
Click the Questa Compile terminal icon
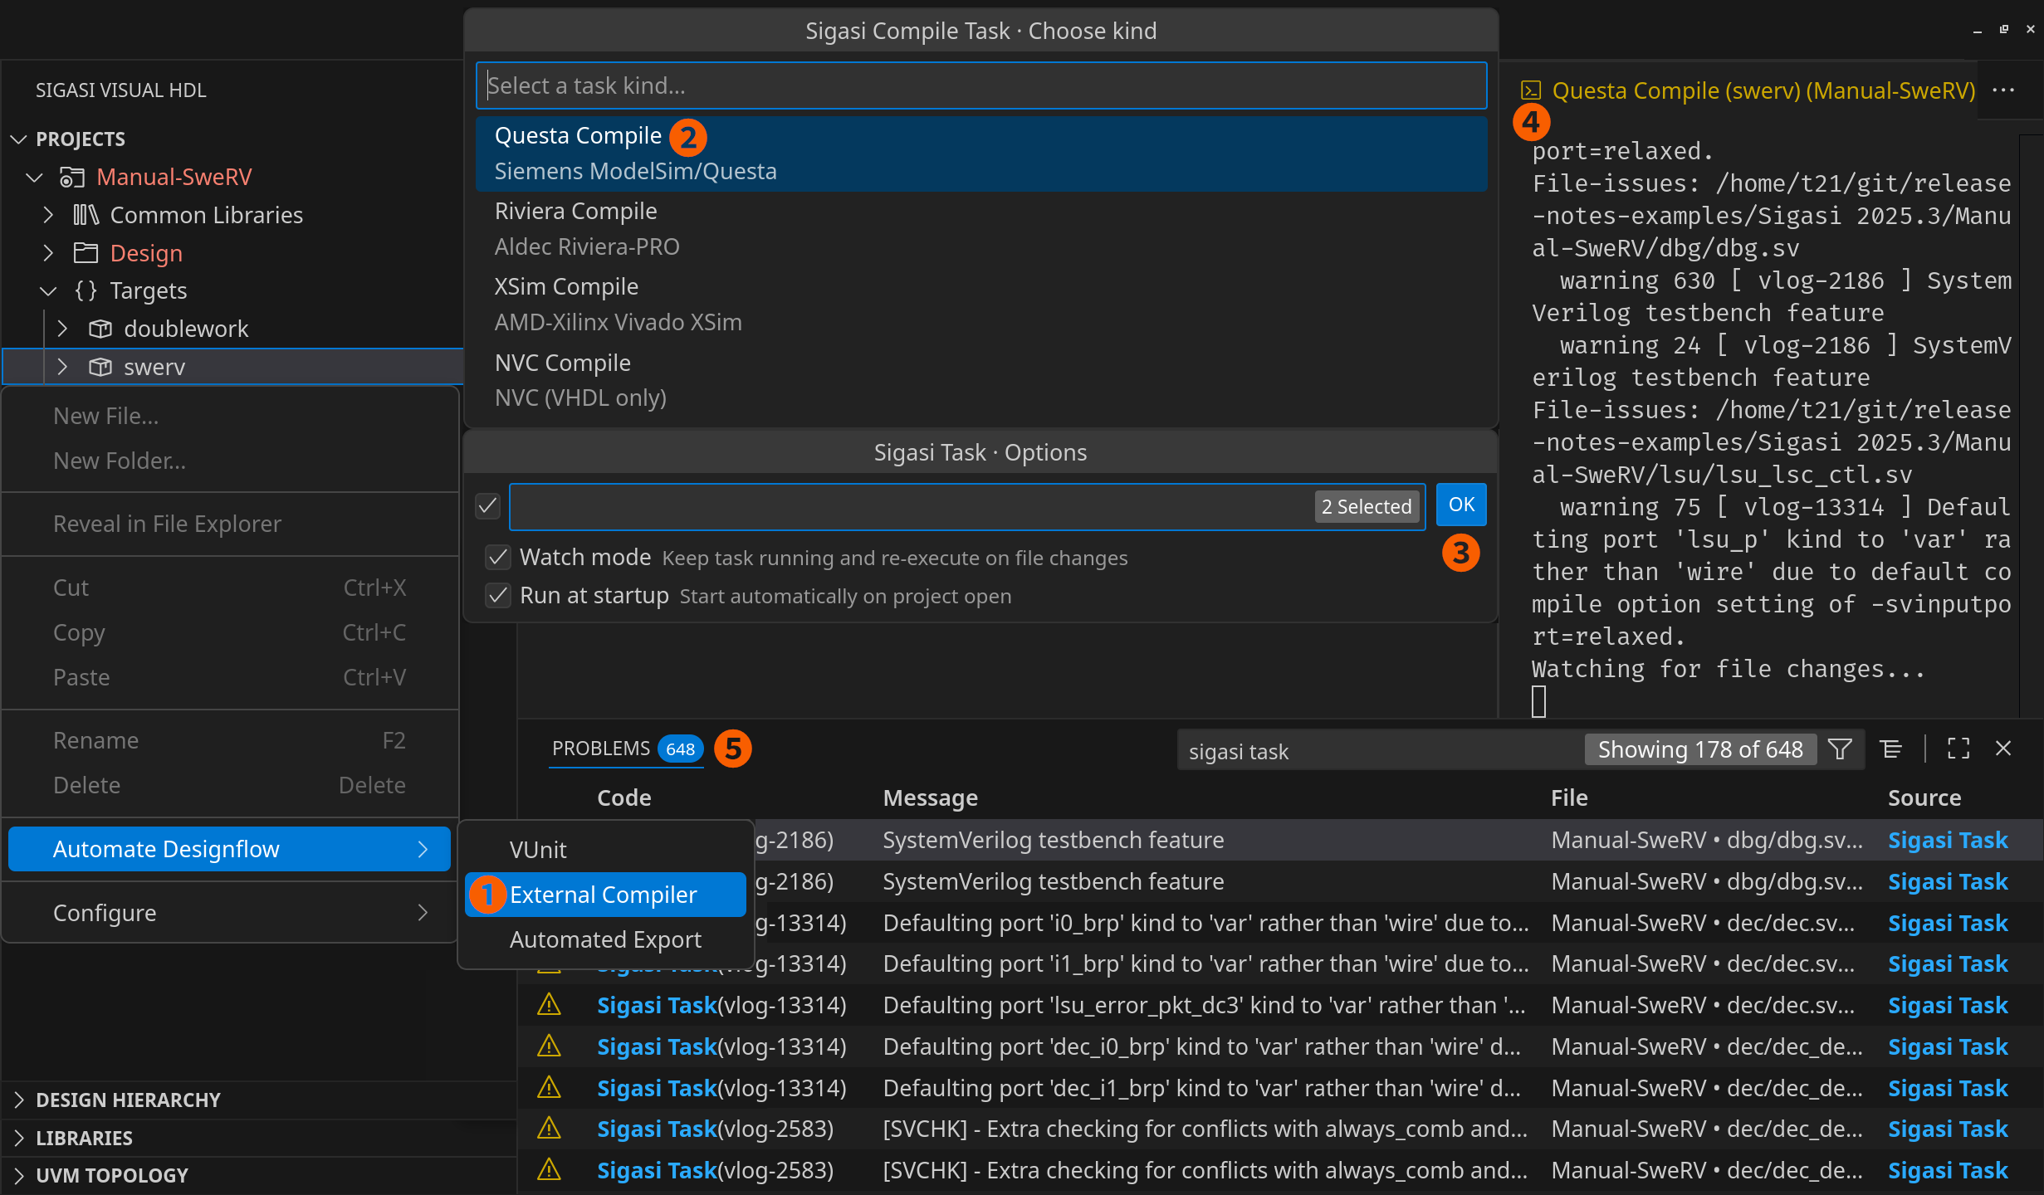1531,90
